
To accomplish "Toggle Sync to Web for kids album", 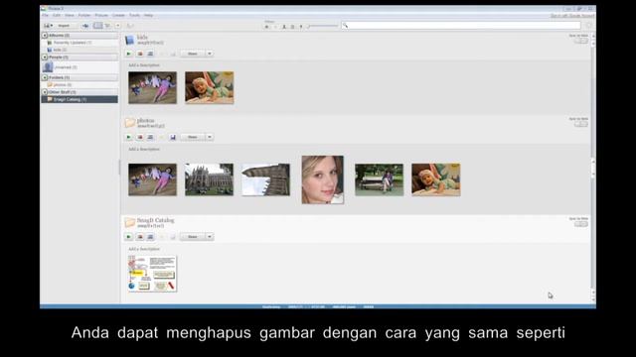I will click(580, 41).
